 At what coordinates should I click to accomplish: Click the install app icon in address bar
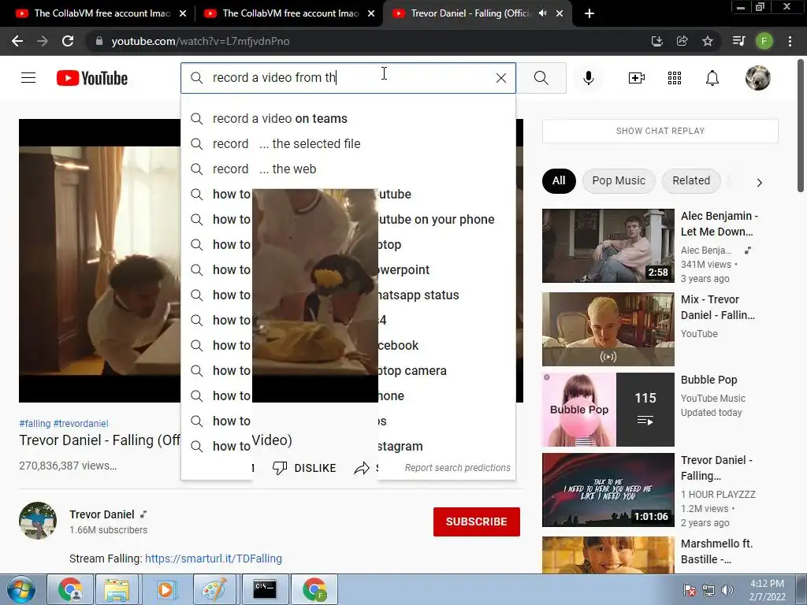pyautogui.click(x=656, y=41)
